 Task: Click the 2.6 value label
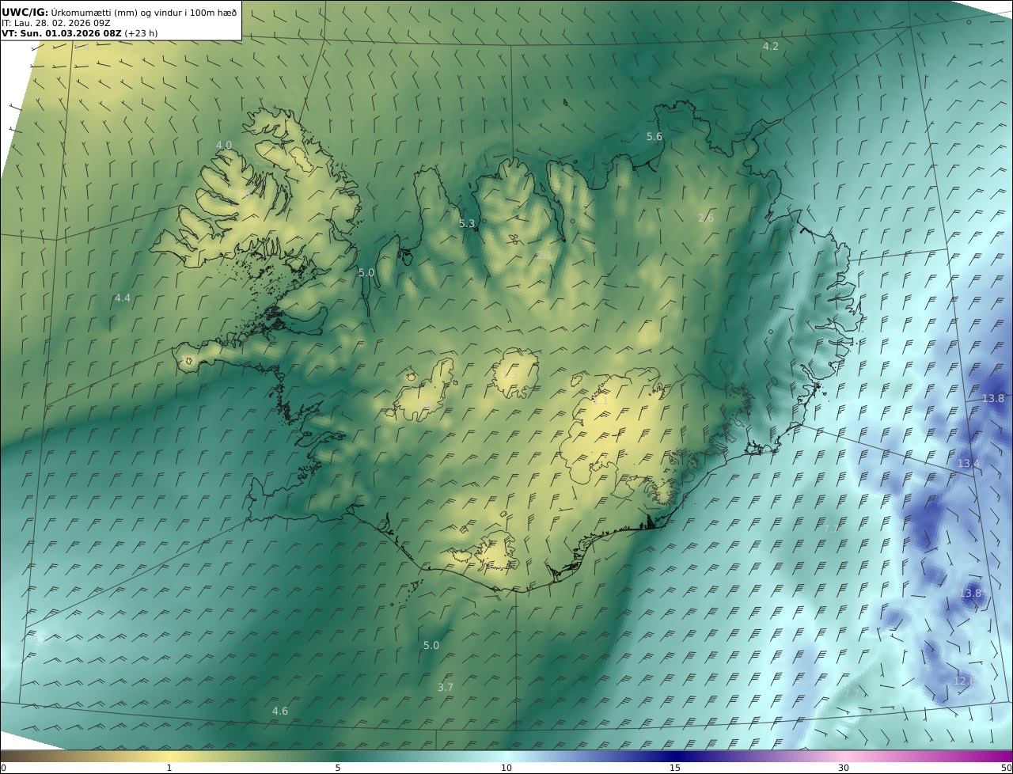[706, 218]
